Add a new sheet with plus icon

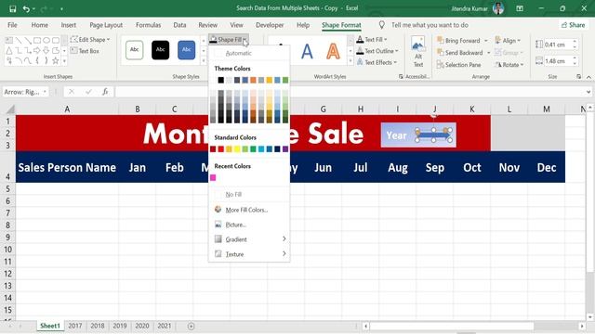coord(191,326)
